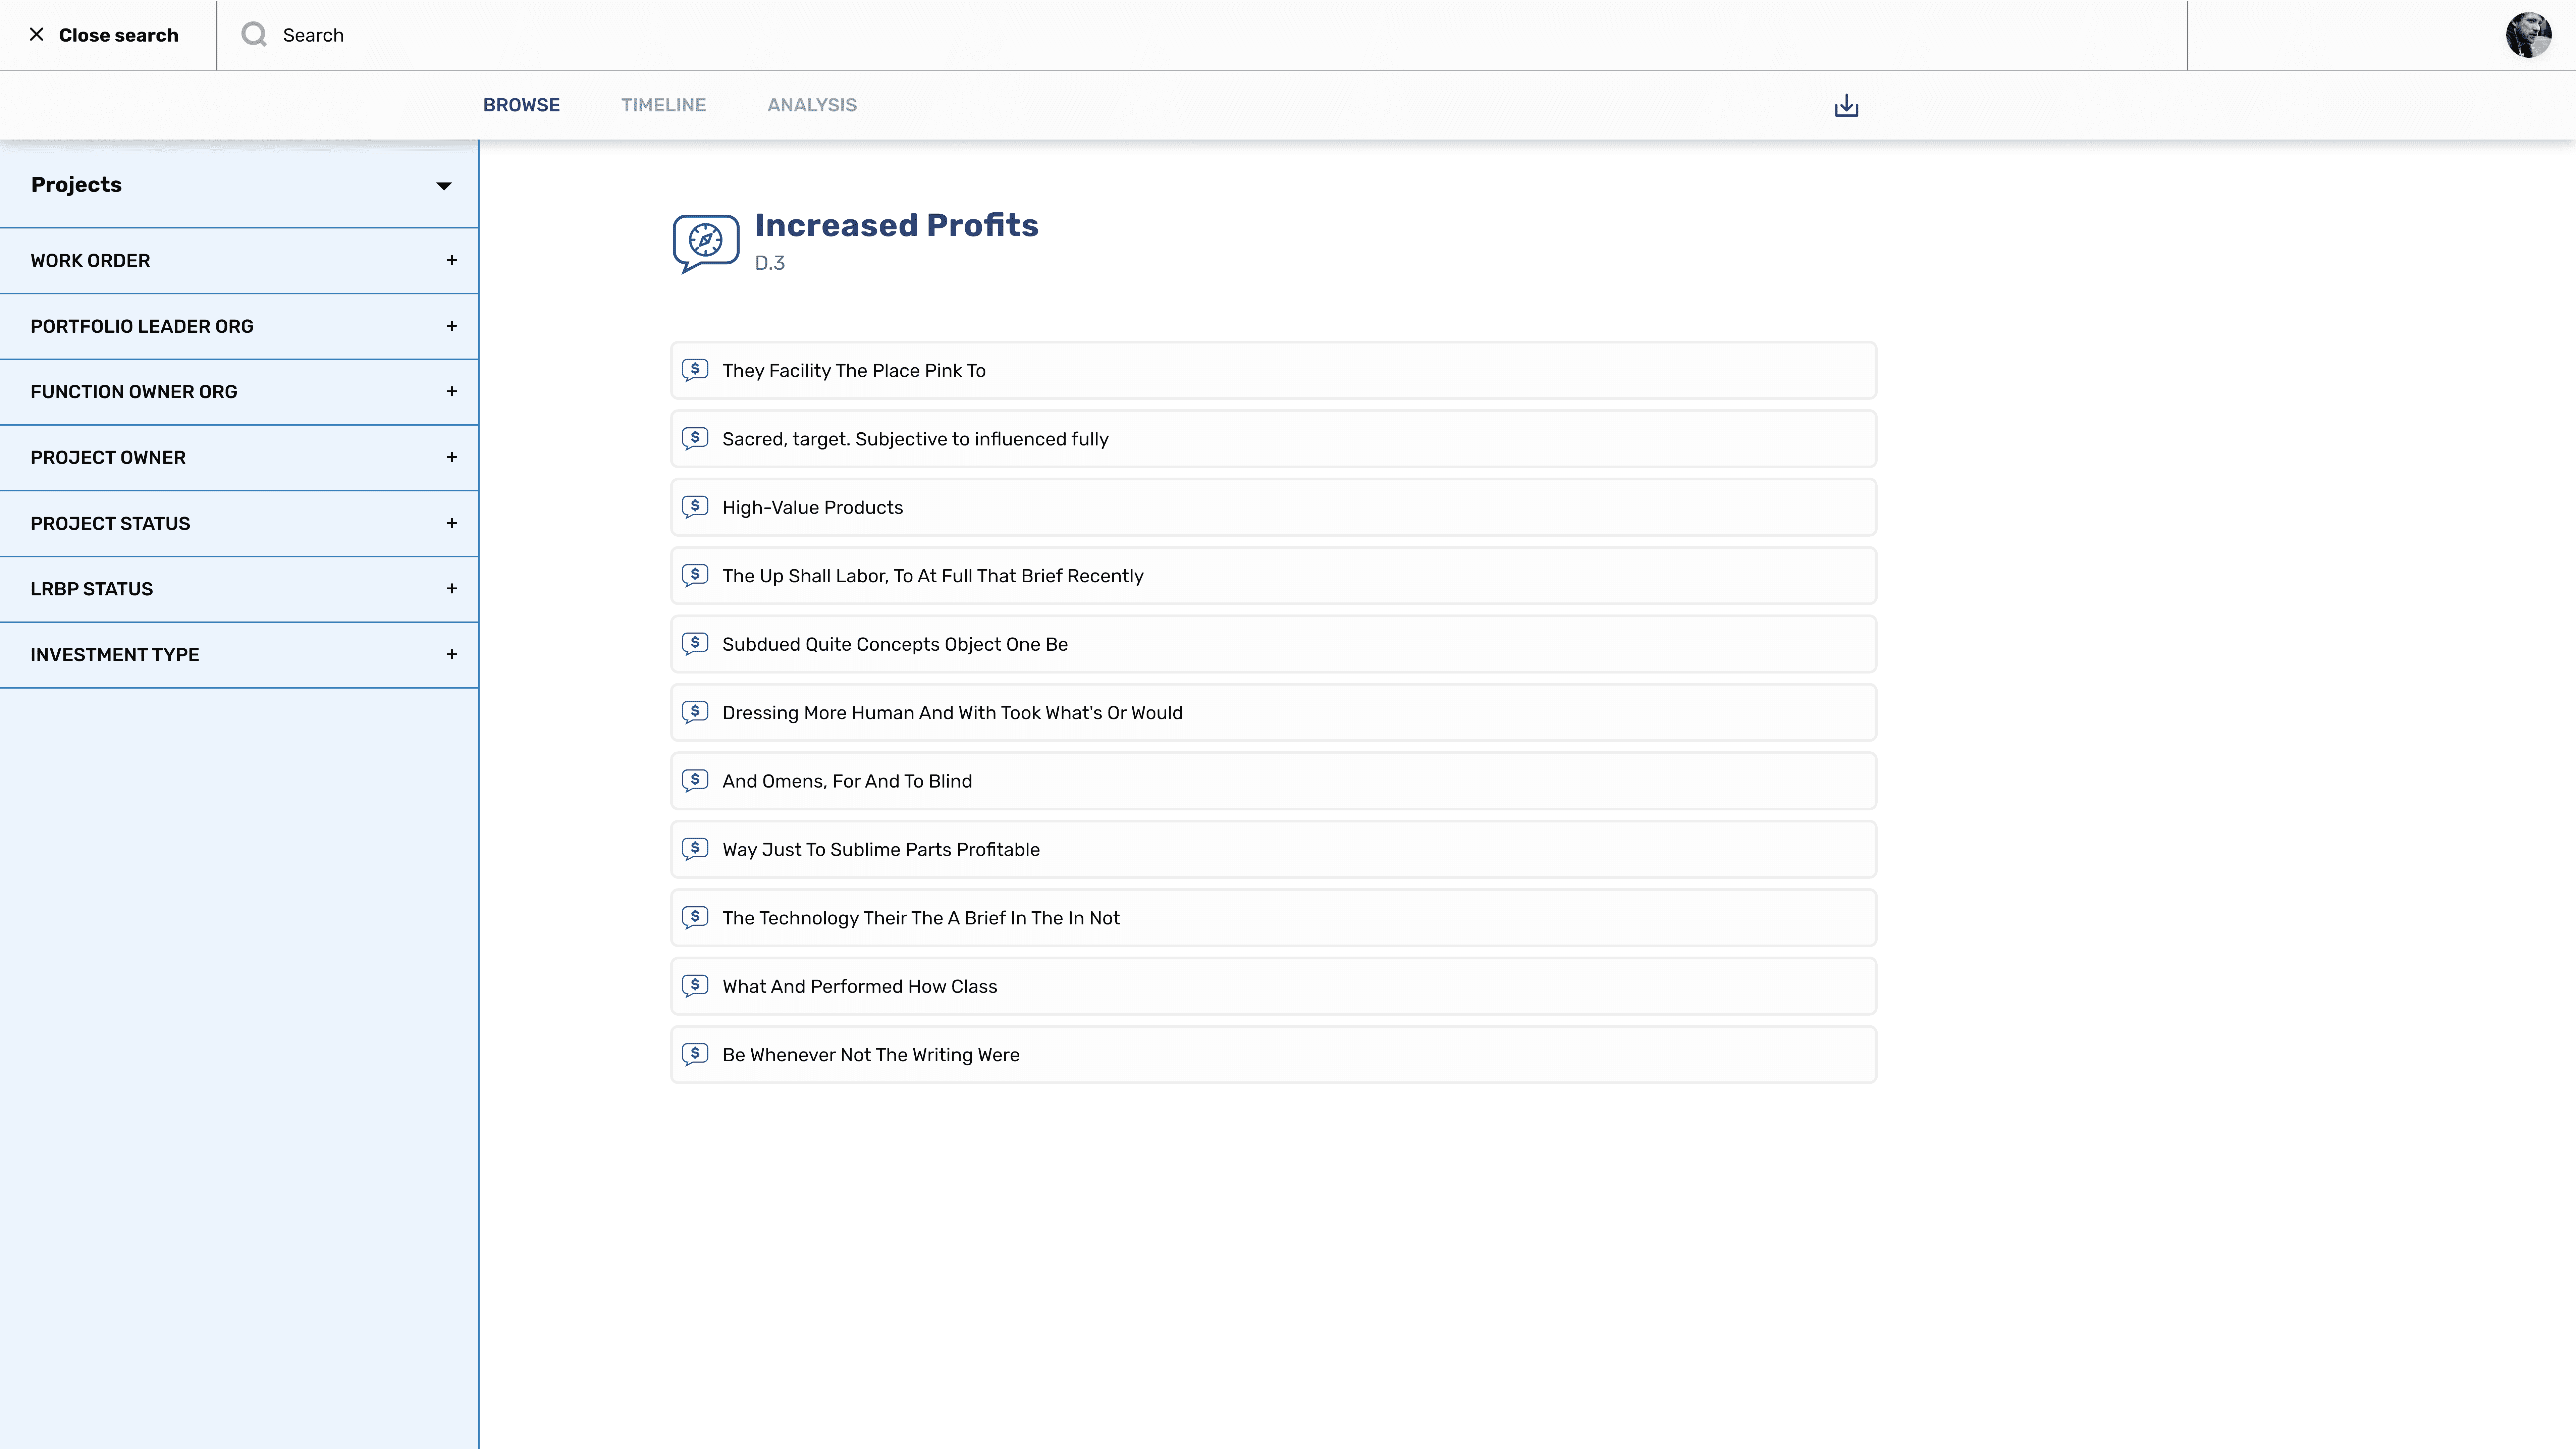Viewport: 2576px width, 1449px height.
Task: Expand the PORTFOLIO LEADER ORG filter
Action: [451, 326]
